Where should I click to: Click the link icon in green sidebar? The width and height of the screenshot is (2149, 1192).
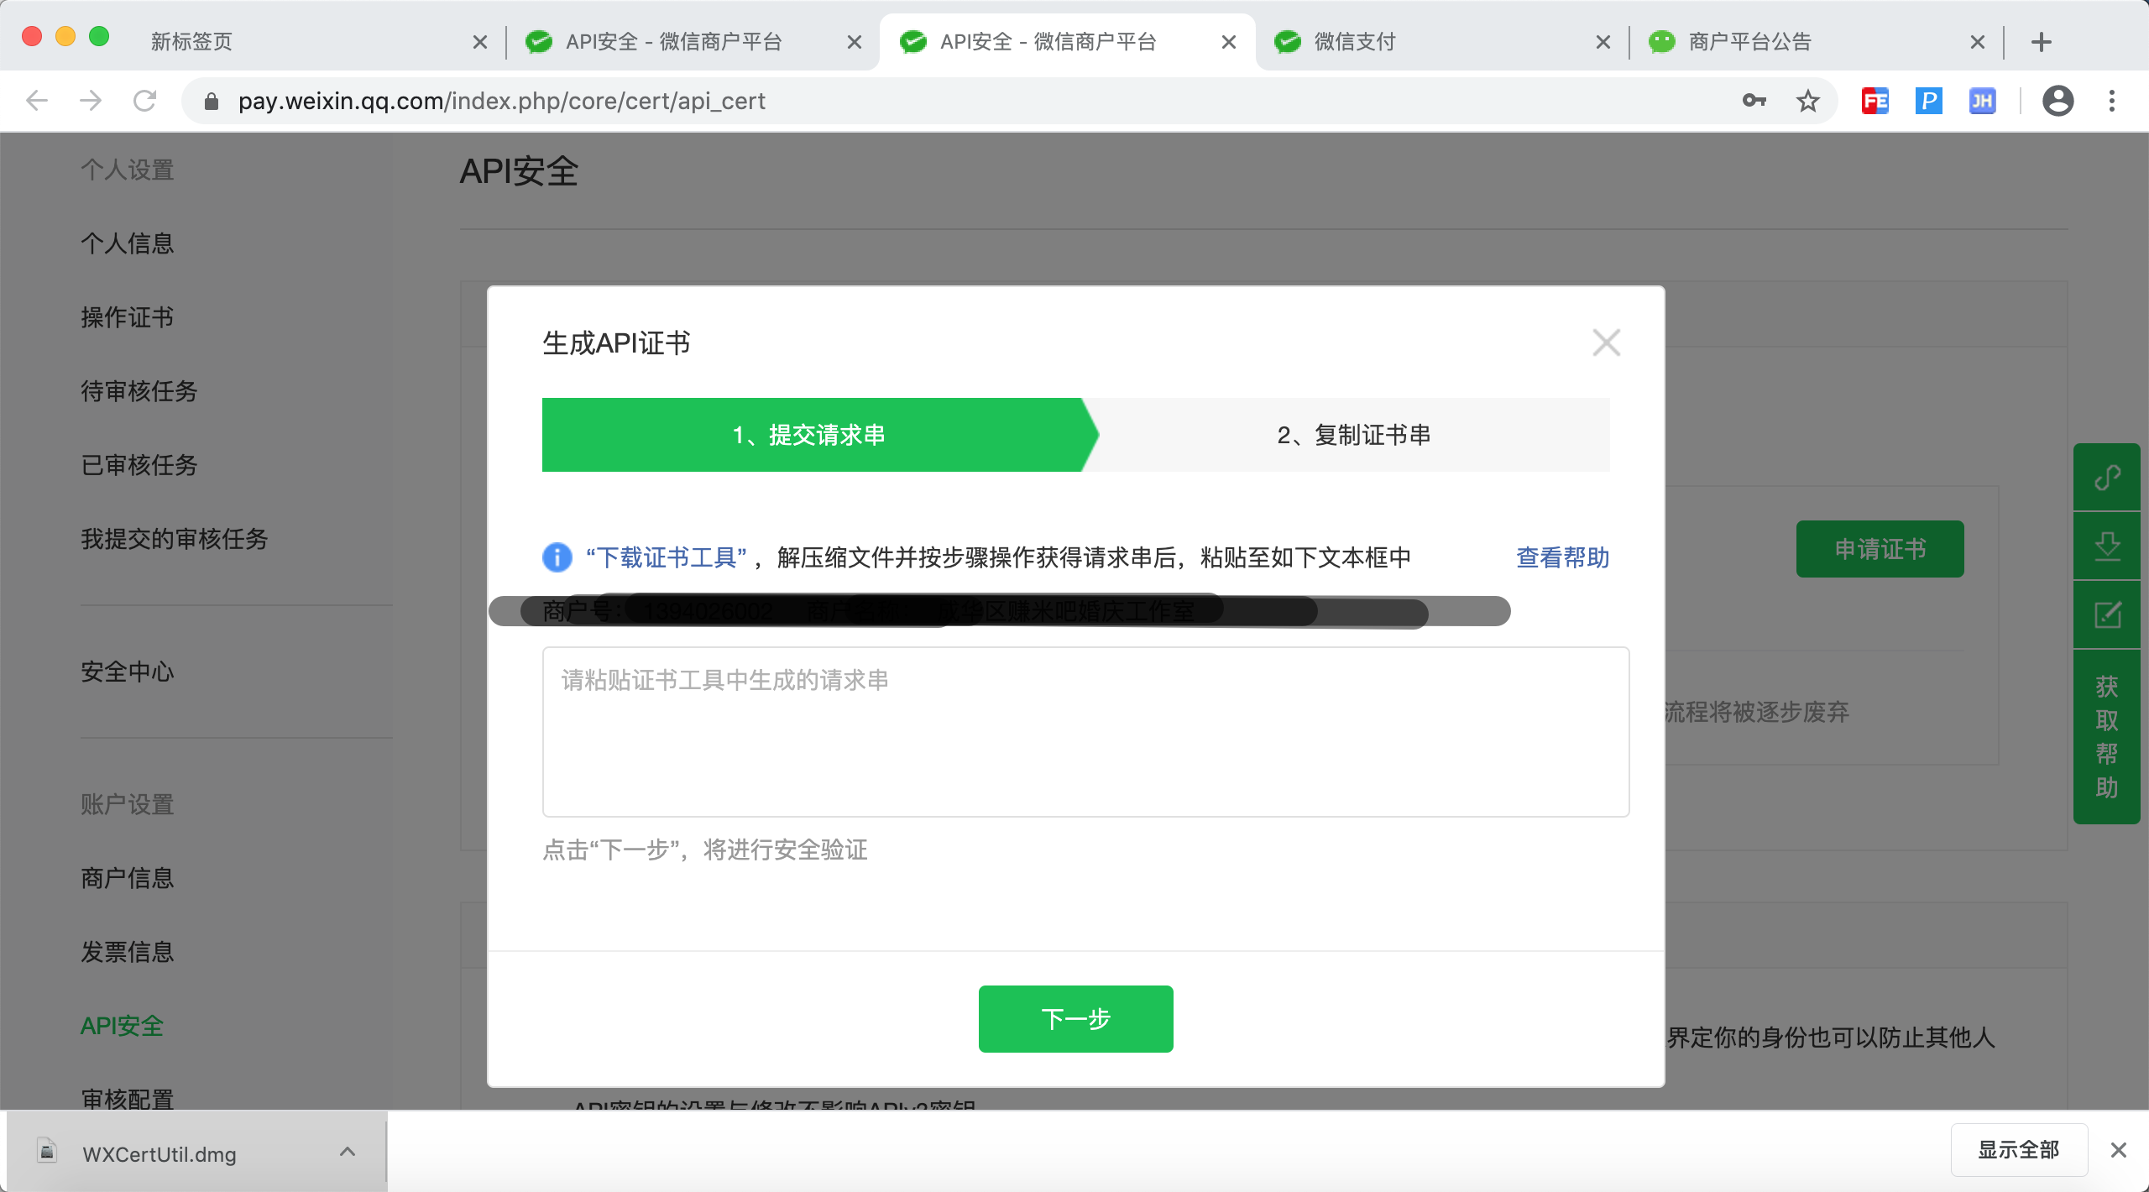point(2107,478)
